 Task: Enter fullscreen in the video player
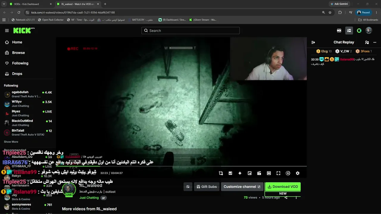point(278,173)
